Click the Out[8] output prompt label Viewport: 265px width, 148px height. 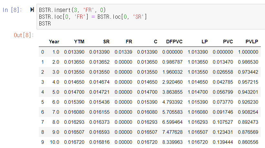(24, 35)
